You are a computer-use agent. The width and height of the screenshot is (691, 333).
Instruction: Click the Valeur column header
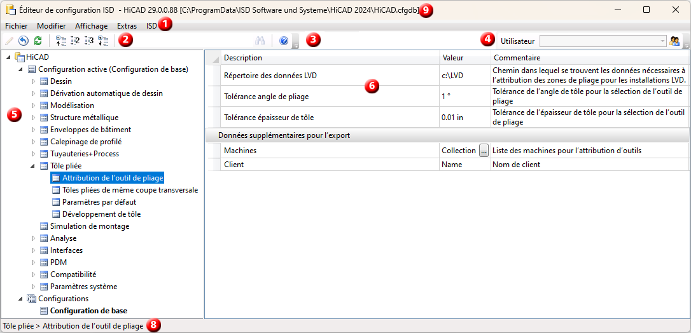tap(465, 58)
